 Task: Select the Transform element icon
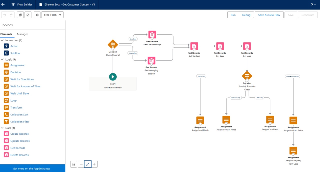click(6, 107)
